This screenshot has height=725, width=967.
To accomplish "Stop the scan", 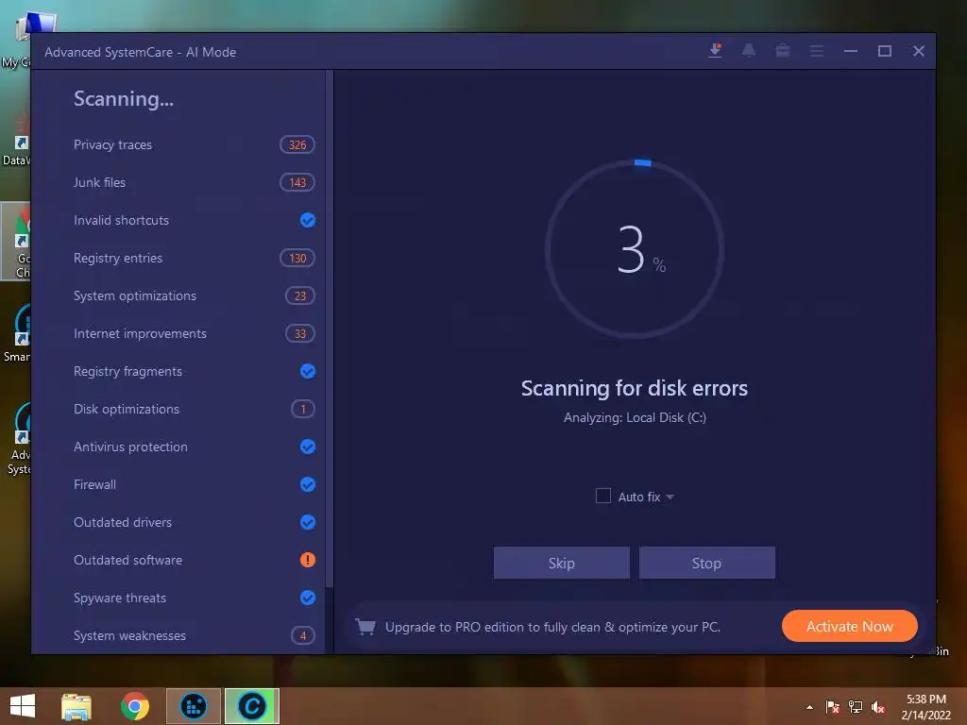I will pyautogui.click(x=706, y=563).
